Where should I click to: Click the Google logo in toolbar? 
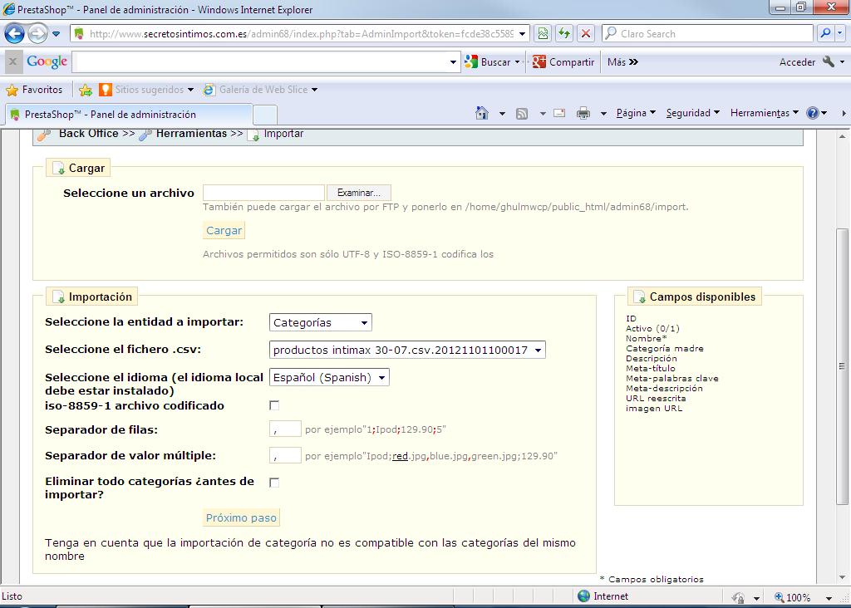[x=47, y=61]
